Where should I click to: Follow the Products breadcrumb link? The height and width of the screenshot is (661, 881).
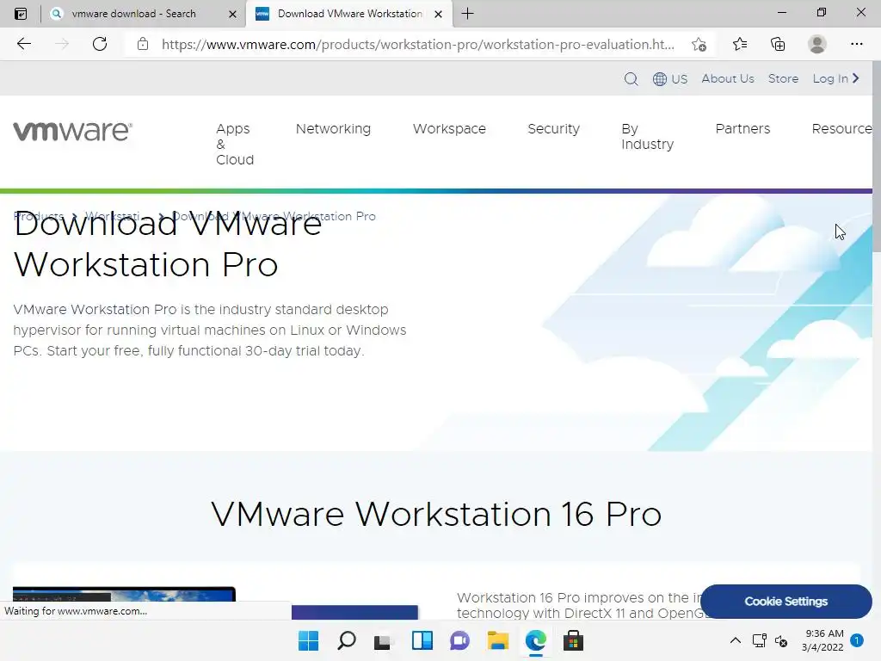[38, 216]
